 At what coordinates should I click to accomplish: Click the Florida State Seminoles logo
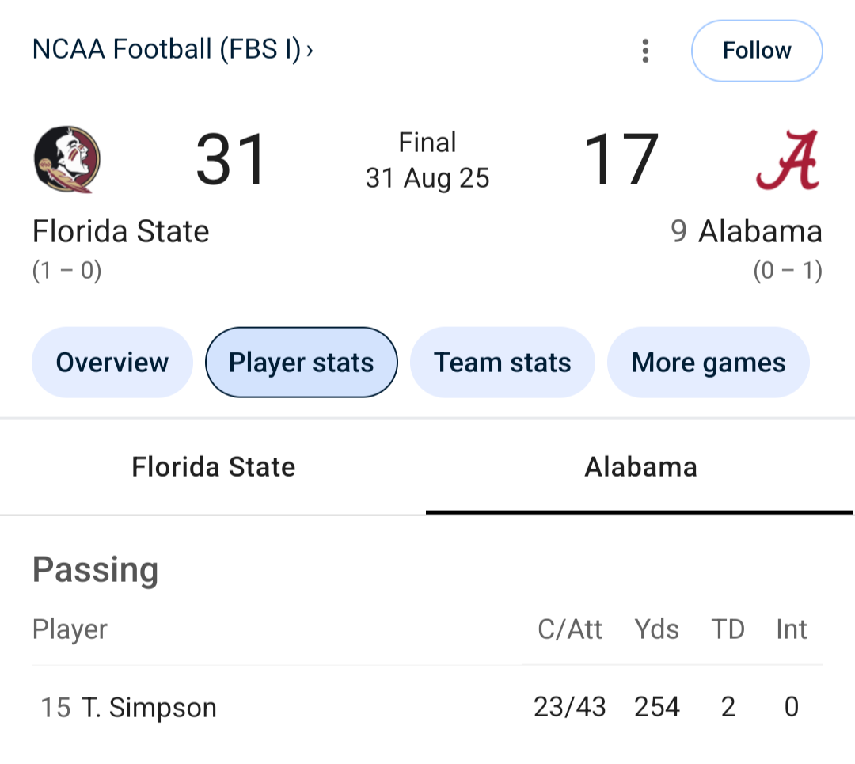click(67, 159)
